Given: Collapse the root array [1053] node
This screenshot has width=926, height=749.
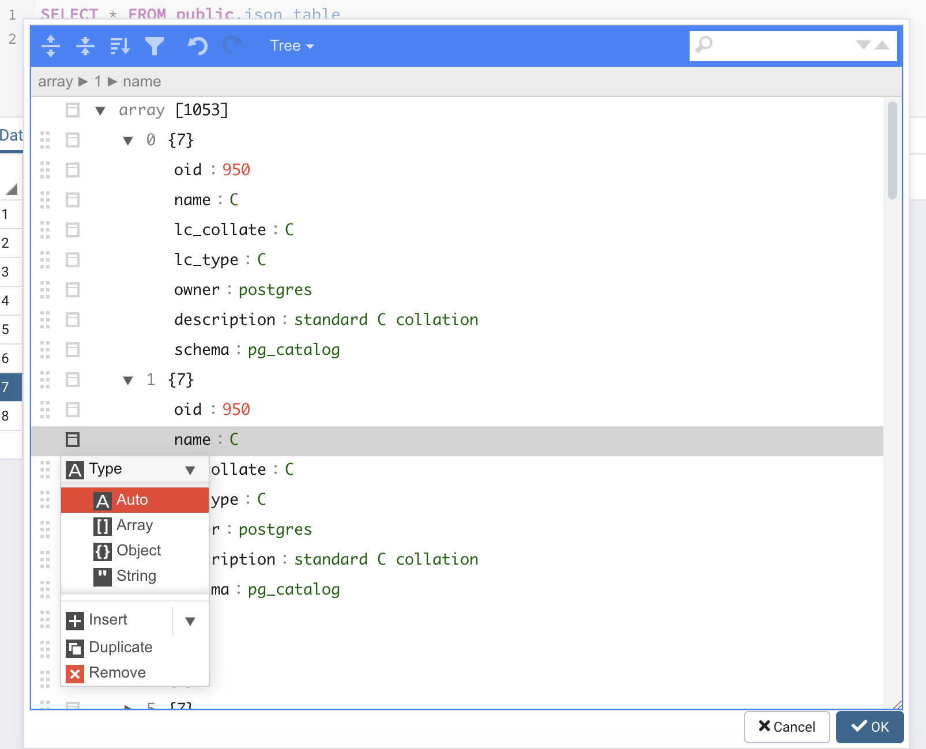Looking at the screenshot, I should [100, 111].
